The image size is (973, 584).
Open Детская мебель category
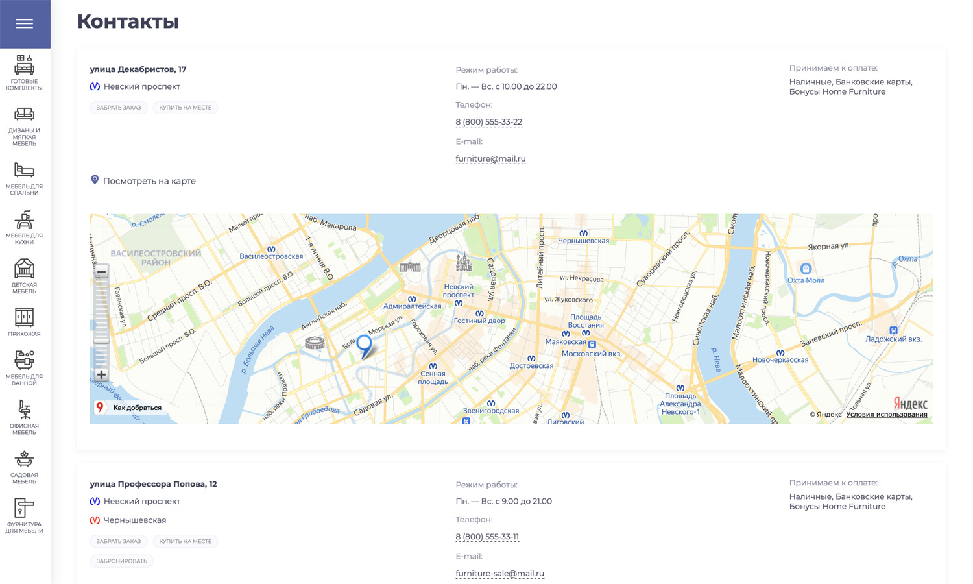click(x=25, y=276)
